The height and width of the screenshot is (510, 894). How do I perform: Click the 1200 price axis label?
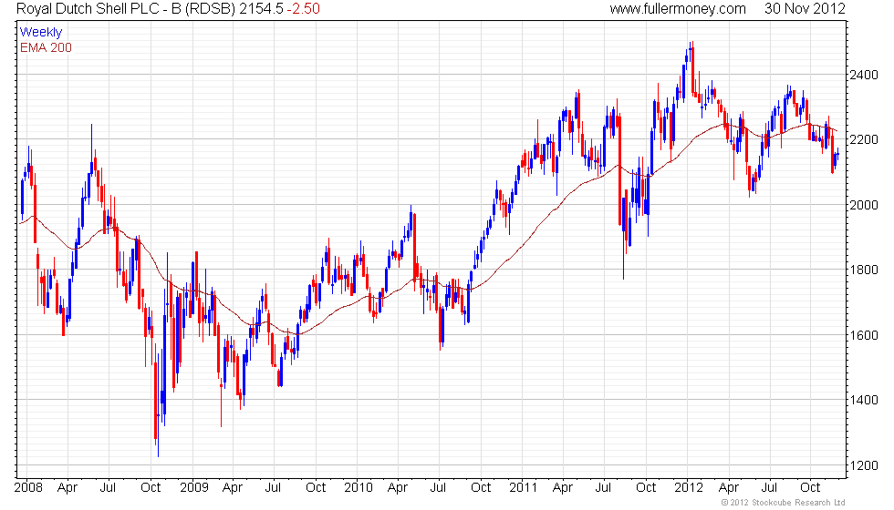click(863, 465)
